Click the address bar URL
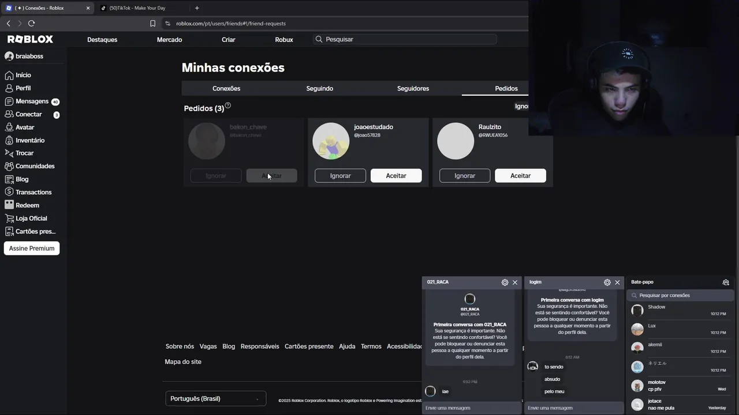 click(231, 23)
